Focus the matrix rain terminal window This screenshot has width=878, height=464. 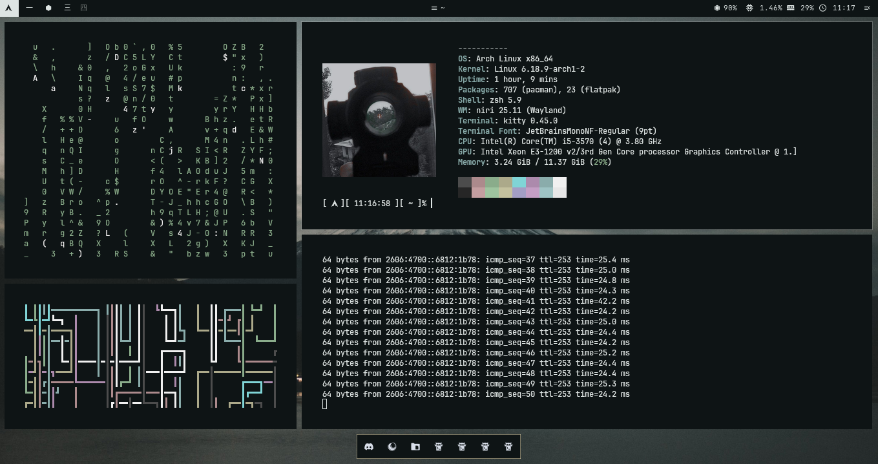click(151, 151)
